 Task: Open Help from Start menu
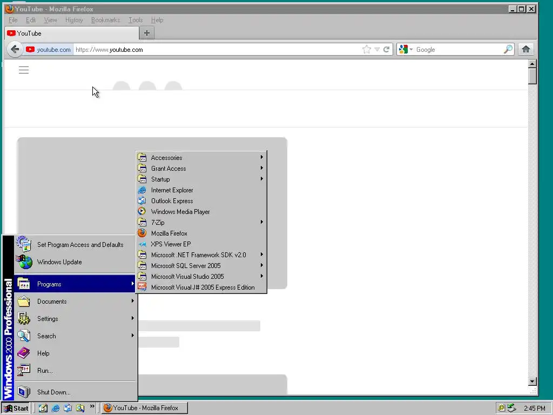coord(75,353)
